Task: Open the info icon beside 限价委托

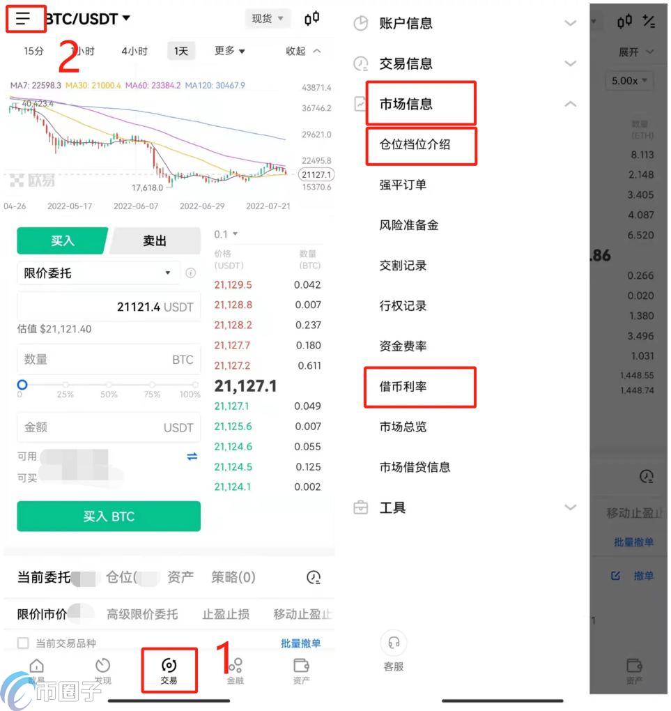Action: pyautogui.click(x=191, y=273)
